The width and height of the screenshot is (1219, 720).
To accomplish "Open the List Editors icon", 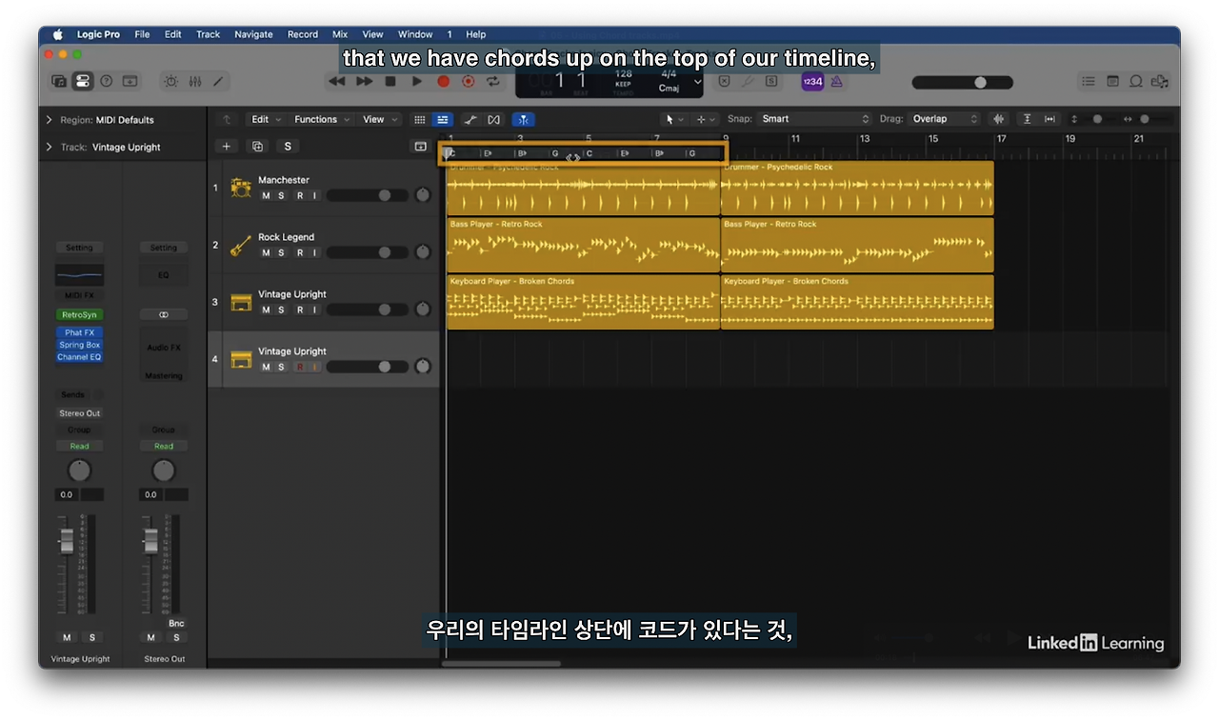I will point(1088,82).
